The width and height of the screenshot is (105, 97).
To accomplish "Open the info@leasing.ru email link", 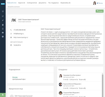I will pyautogui.click(x=19, y=34).
